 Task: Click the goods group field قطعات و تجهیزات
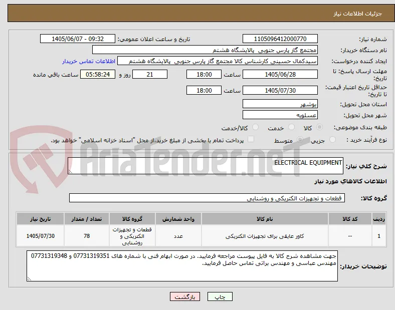(x=207, y=198)
